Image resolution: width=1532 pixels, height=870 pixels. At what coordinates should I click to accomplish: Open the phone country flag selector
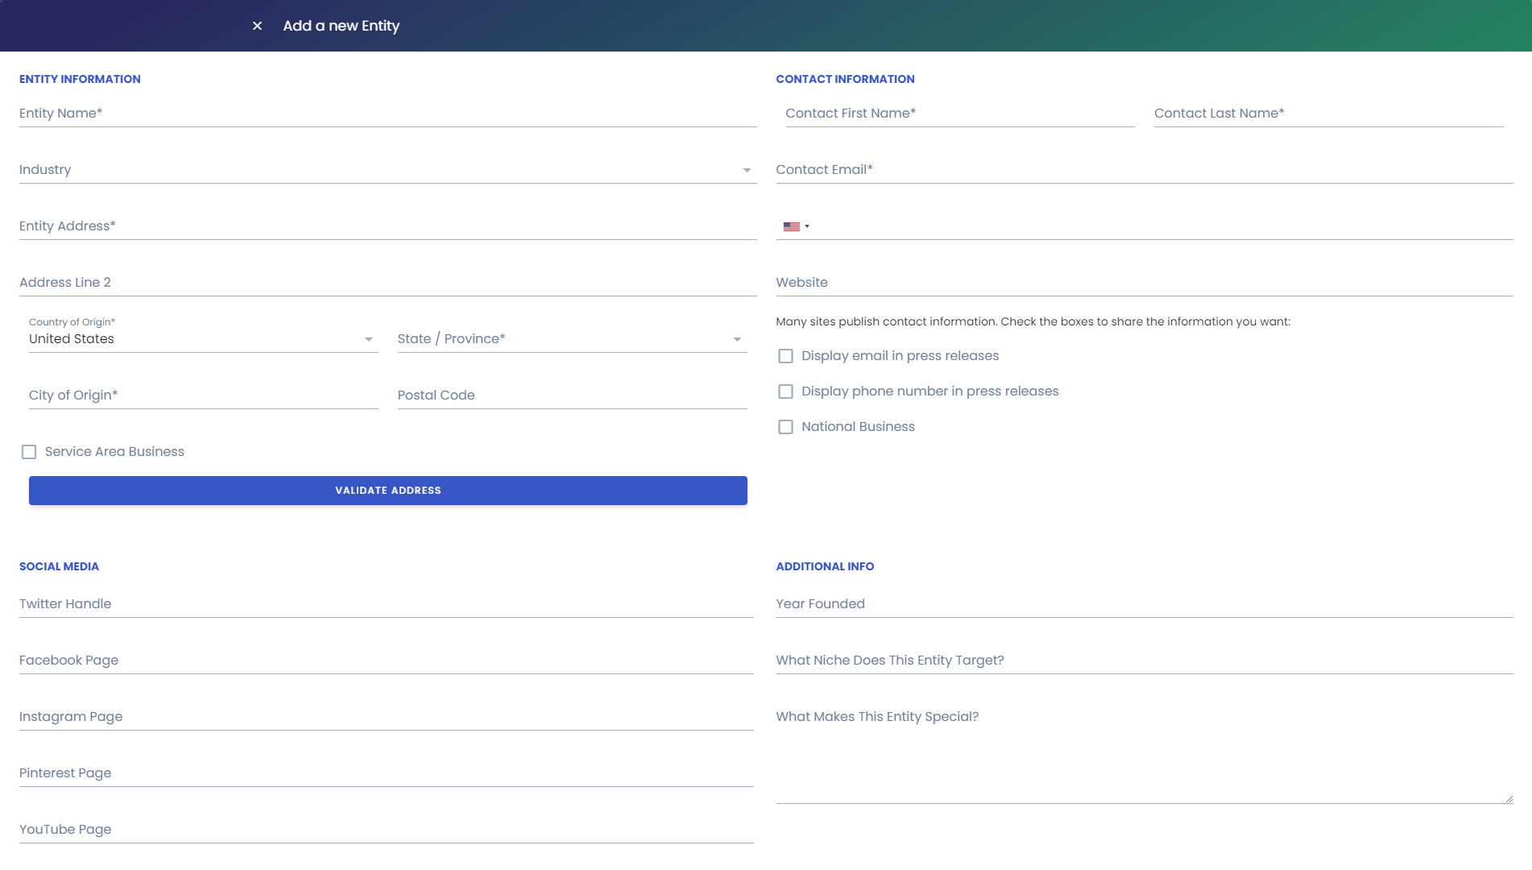click(796, 226)
